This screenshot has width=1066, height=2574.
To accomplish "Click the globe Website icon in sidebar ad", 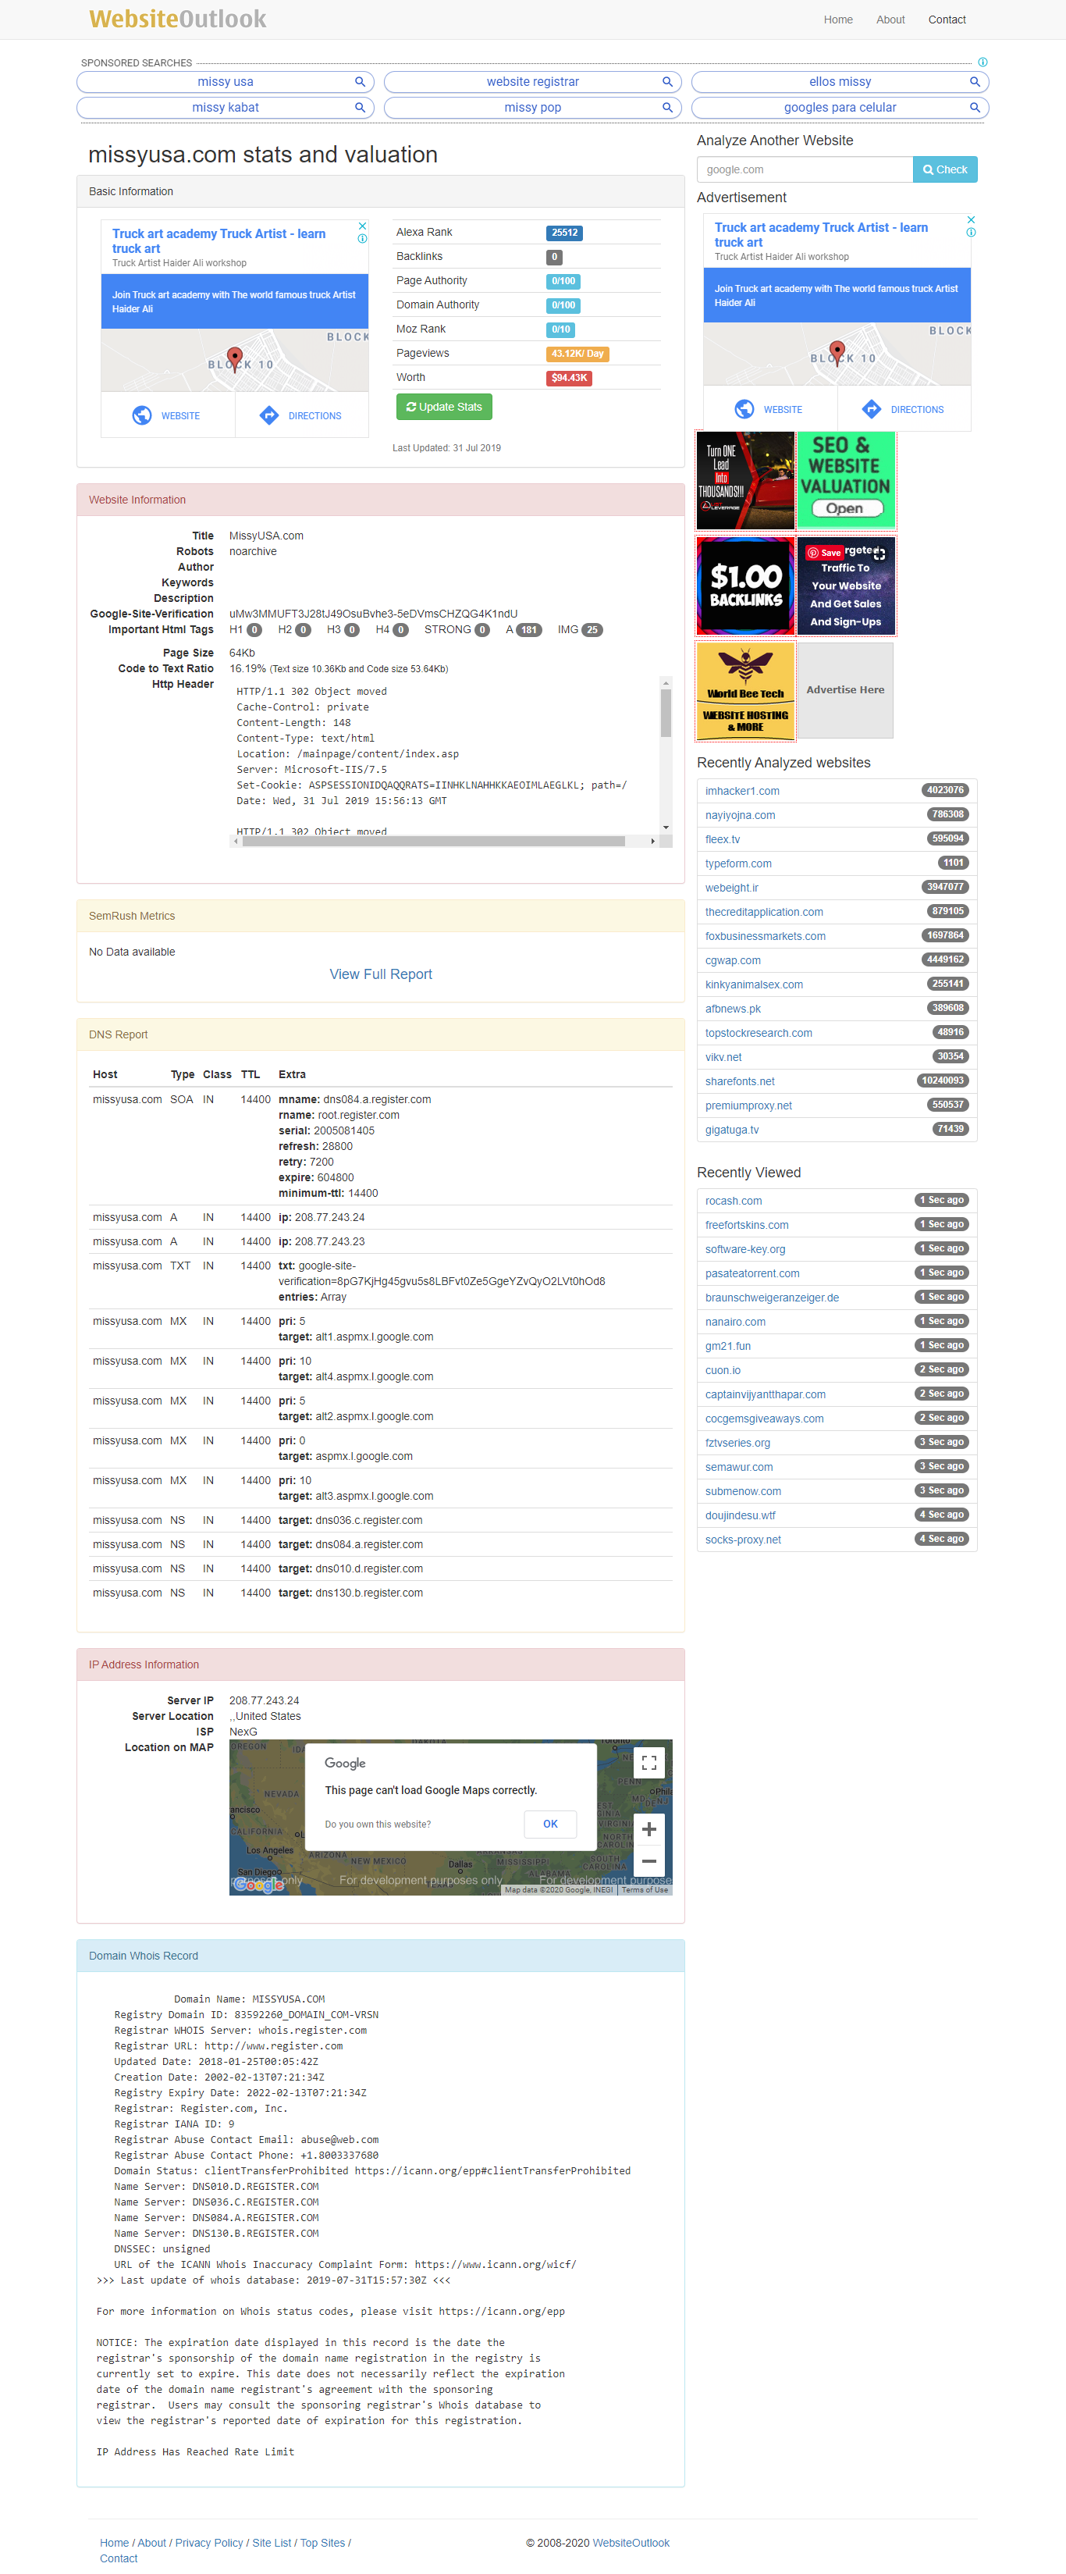I will coord(744,408).
